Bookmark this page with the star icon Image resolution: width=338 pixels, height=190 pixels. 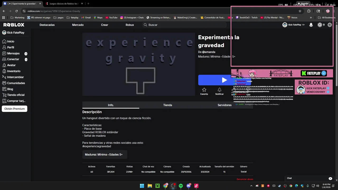pos(300,11)
